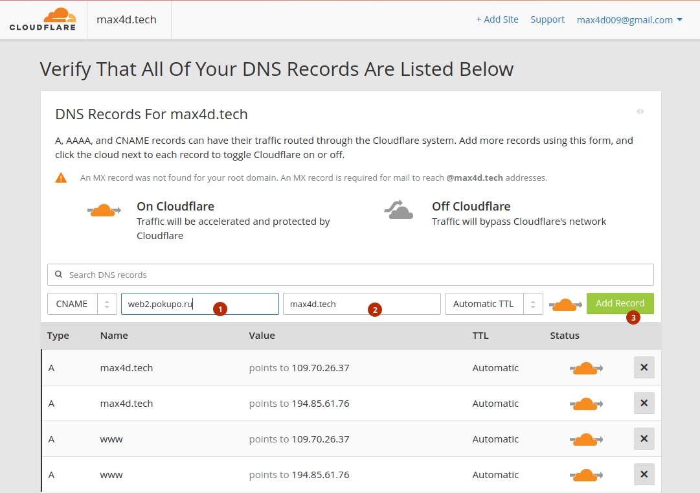Click the max4d.tech name in the 194.85.61.76 row

(127, 404)
